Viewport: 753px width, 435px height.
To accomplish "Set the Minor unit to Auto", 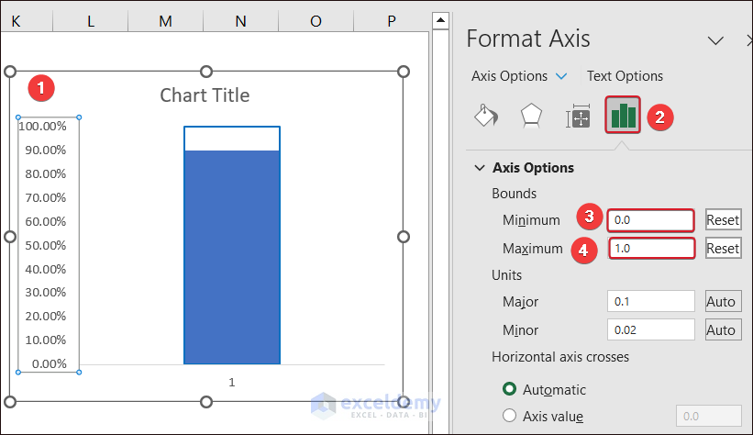I will point(723,329).
